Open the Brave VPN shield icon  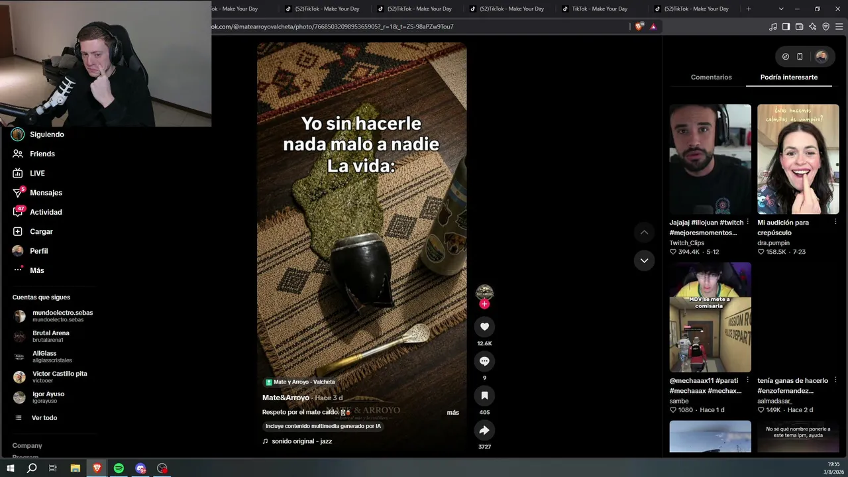coord(825,26)
